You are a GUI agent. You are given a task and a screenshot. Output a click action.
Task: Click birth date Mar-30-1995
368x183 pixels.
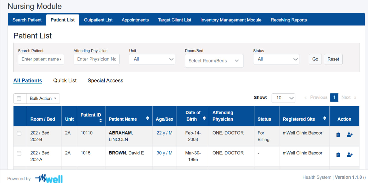pos(193,156)
